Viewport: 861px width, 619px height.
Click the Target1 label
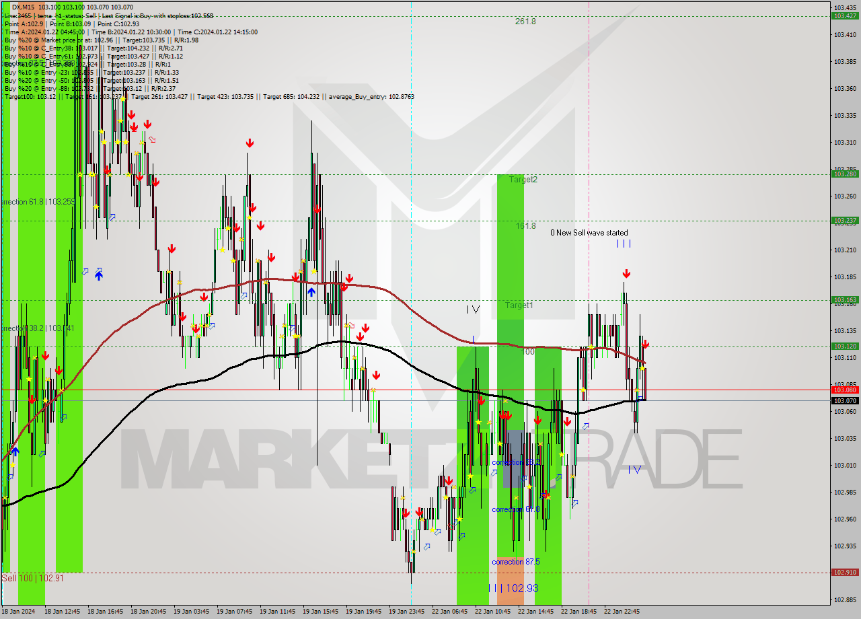click(x=519, y=305)
